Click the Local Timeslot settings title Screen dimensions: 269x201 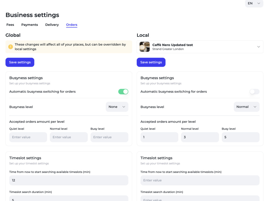click(x=157, y=158)
